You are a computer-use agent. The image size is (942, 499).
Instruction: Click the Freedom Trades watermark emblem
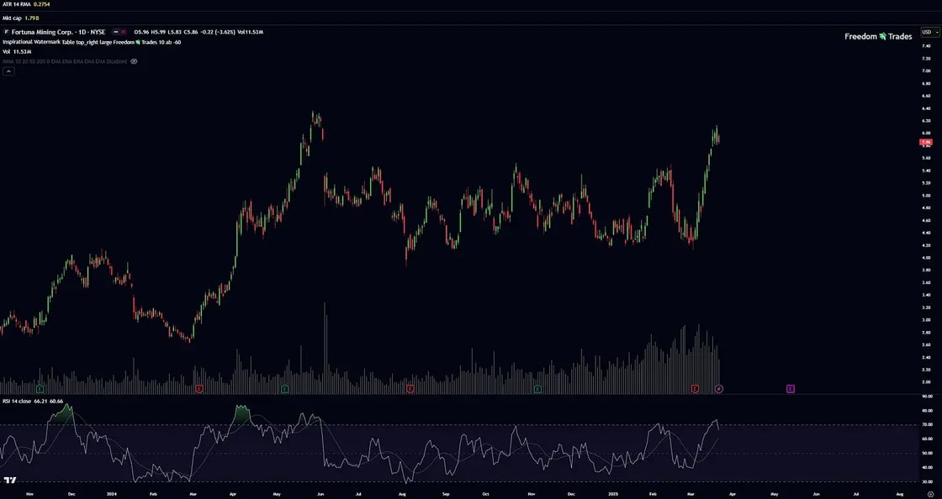[882, 36]
